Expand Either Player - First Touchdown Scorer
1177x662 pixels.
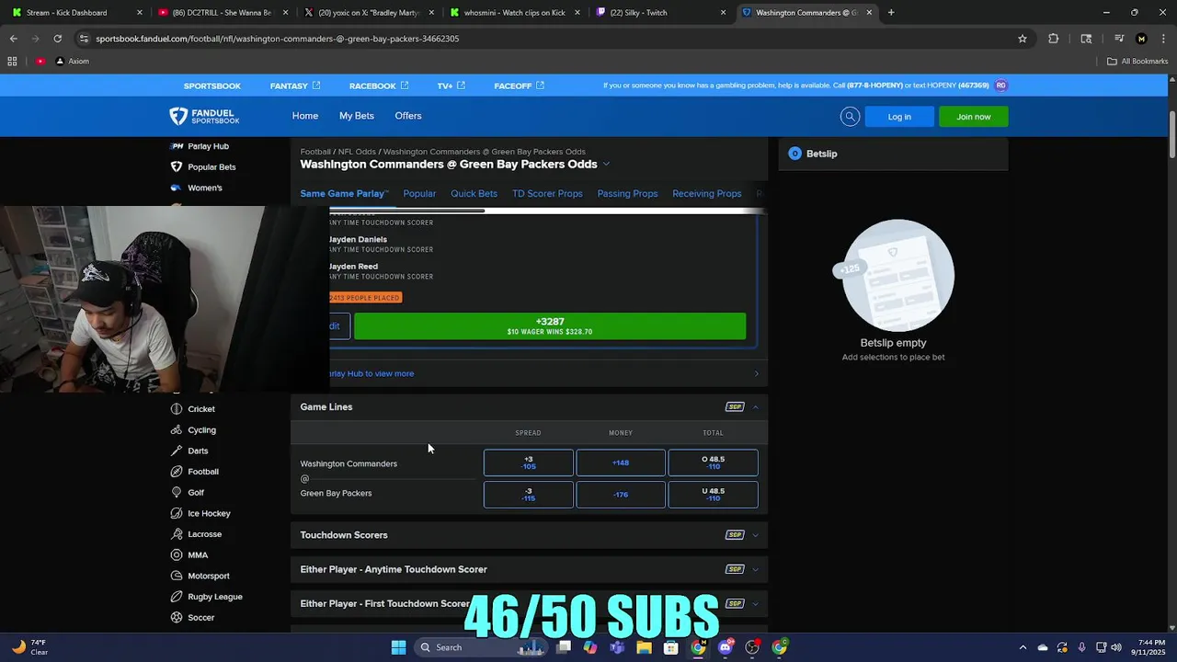(756, 604)
